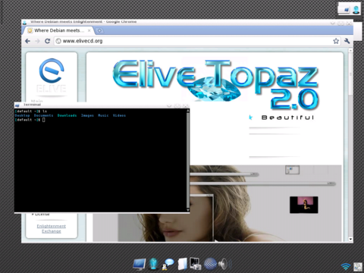Screen dimensions: 364x273
Task: Click the 'Desktop' entry in the terminal
Action: (22, 115)
